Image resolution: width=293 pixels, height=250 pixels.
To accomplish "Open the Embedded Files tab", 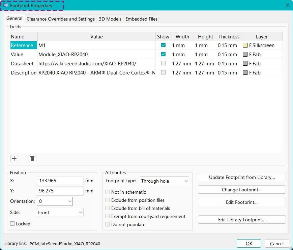I will pos(141,19).
